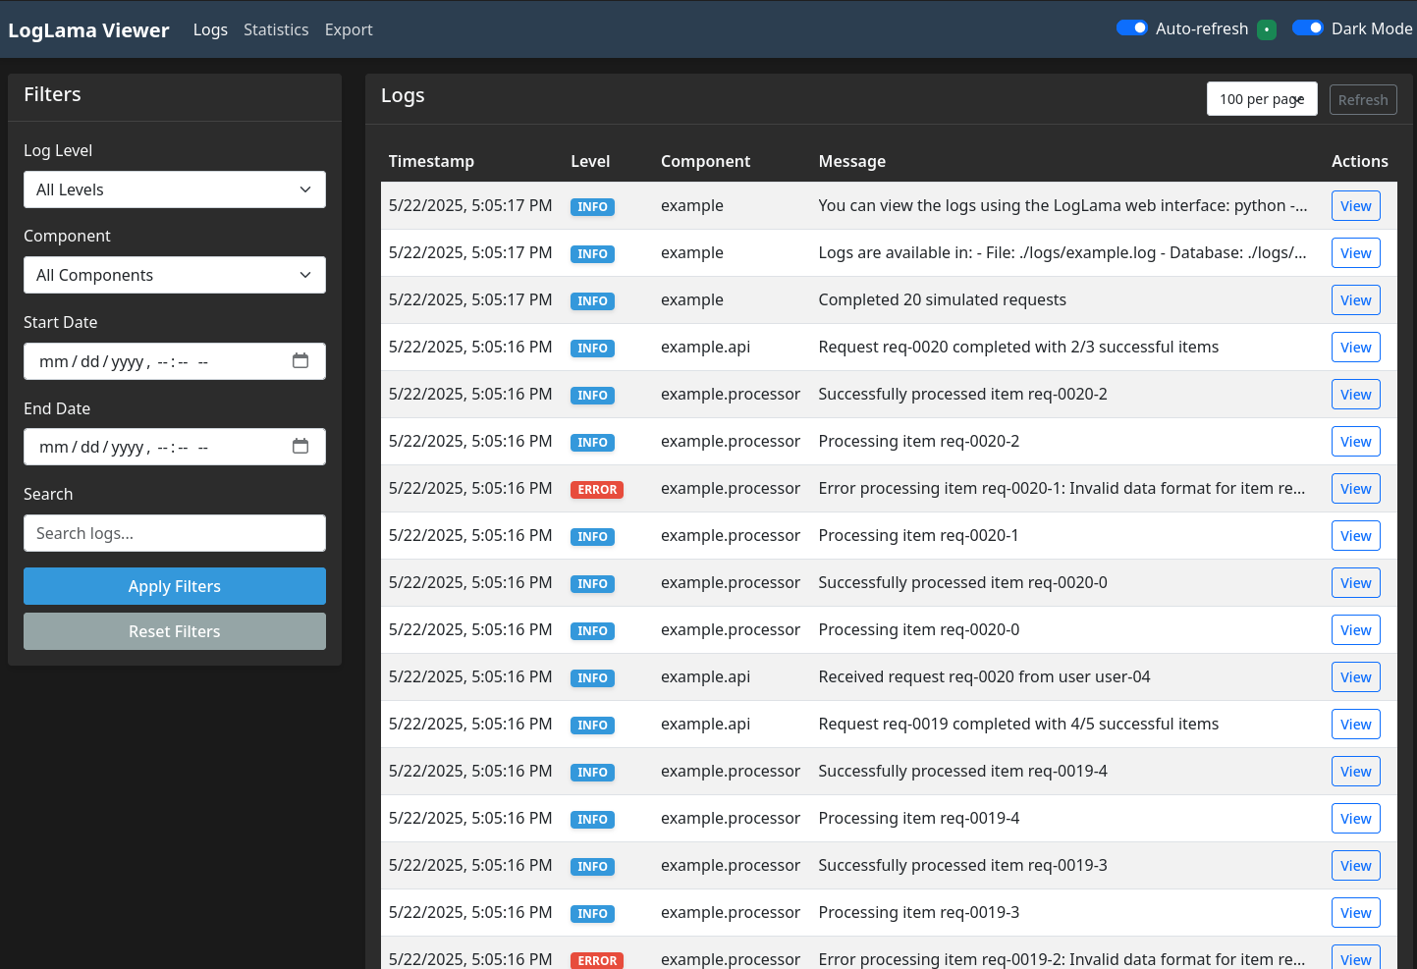Viewport: 1417px width, 969px height.
Task: Click the Level column header
Action: [590, 161]
